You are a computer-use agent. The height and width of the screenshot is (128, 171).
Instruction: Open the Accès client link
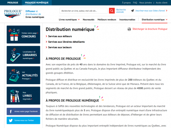click(162, 3)
